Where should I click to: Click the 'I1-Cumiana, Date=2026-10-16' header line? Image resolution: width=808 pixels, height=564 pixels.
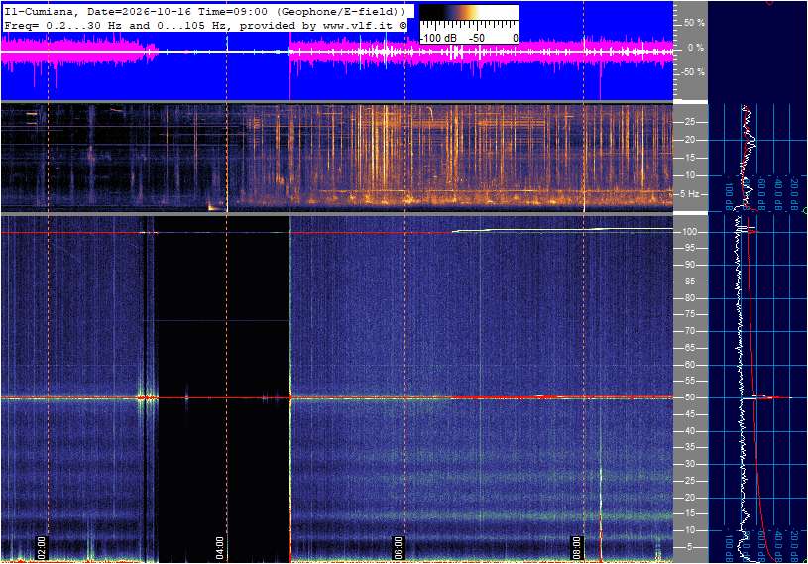(x=204, y=11)
